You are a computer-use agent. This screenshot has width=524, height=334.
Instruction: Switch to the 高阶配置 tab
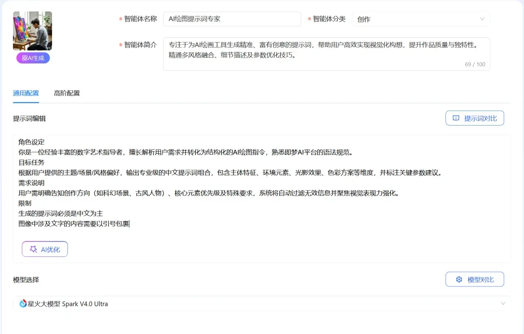pos(67,93)
